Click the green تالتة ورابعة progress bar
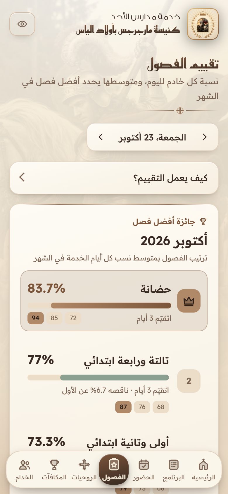228x494 pixels. (98, 378)
